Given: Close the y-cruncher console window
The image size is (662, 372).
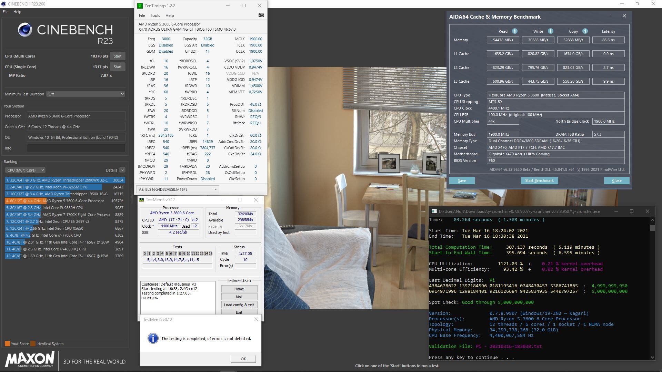Looking at the screenshot, I should pos(648,211).
